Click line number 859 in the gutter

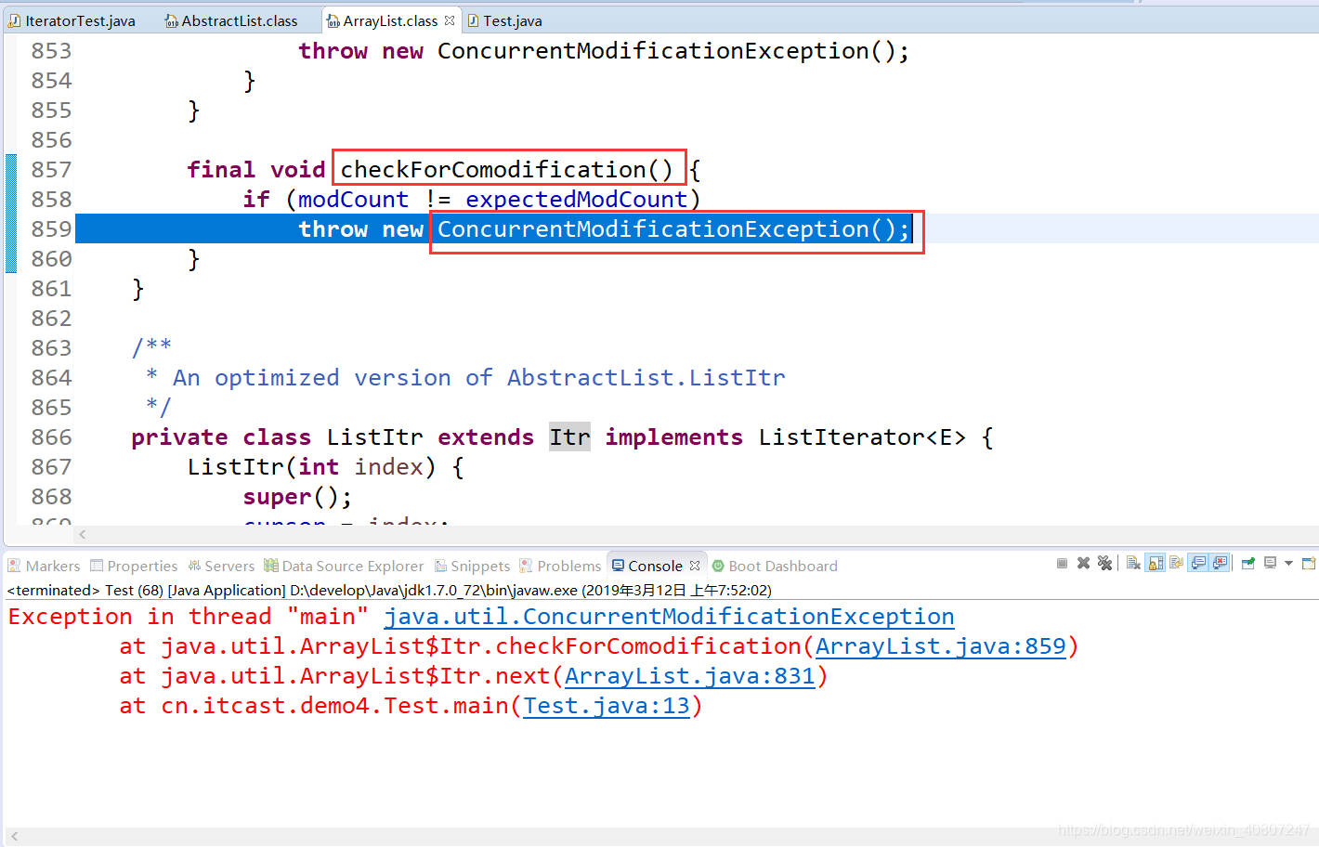pyautogui.click(x=51, y=229)
